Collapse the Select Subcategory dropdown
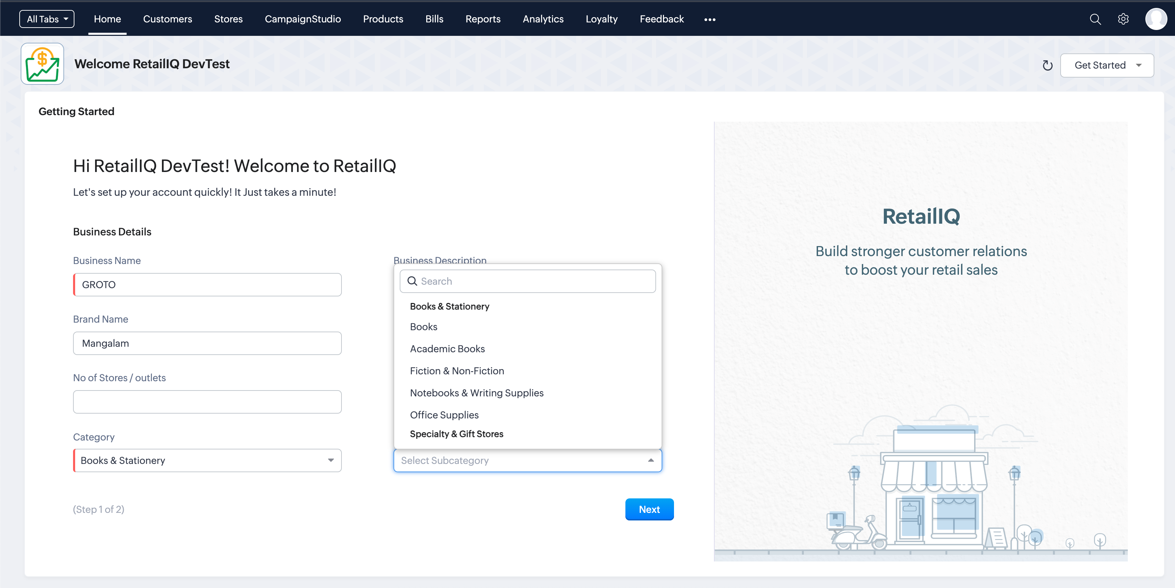 pyautogui.click(x=528, y=460)
